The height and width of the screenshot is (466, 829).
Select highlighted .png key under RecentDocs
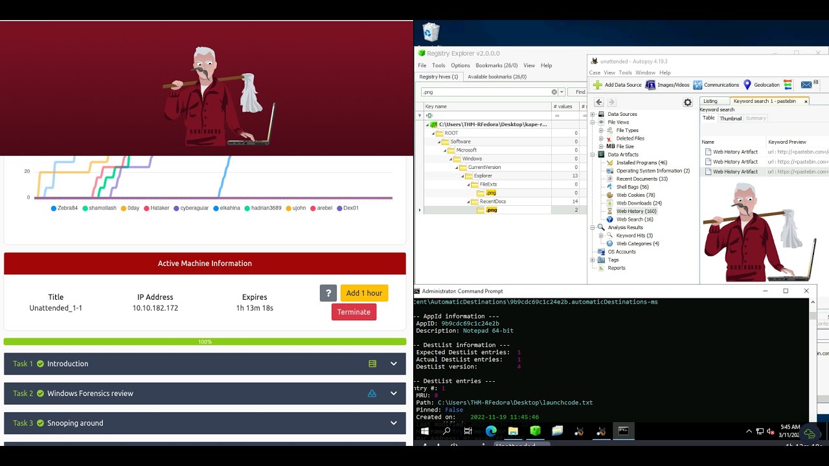click(x=491, y=210)
